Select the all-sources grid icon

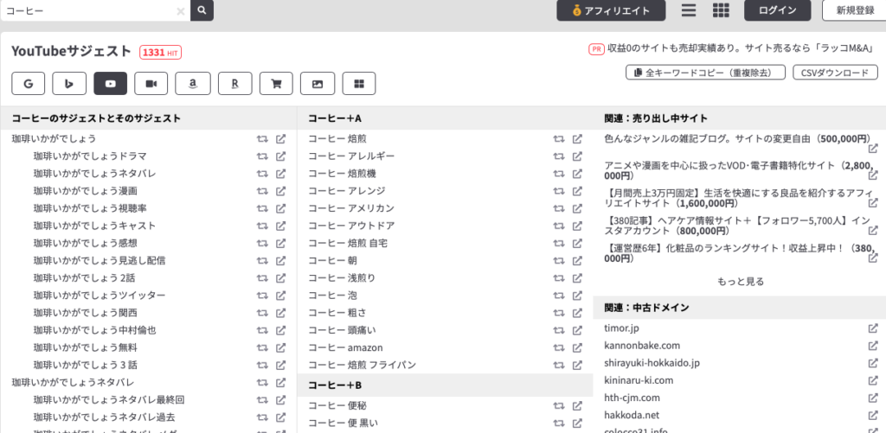click(x=359, y=84)
